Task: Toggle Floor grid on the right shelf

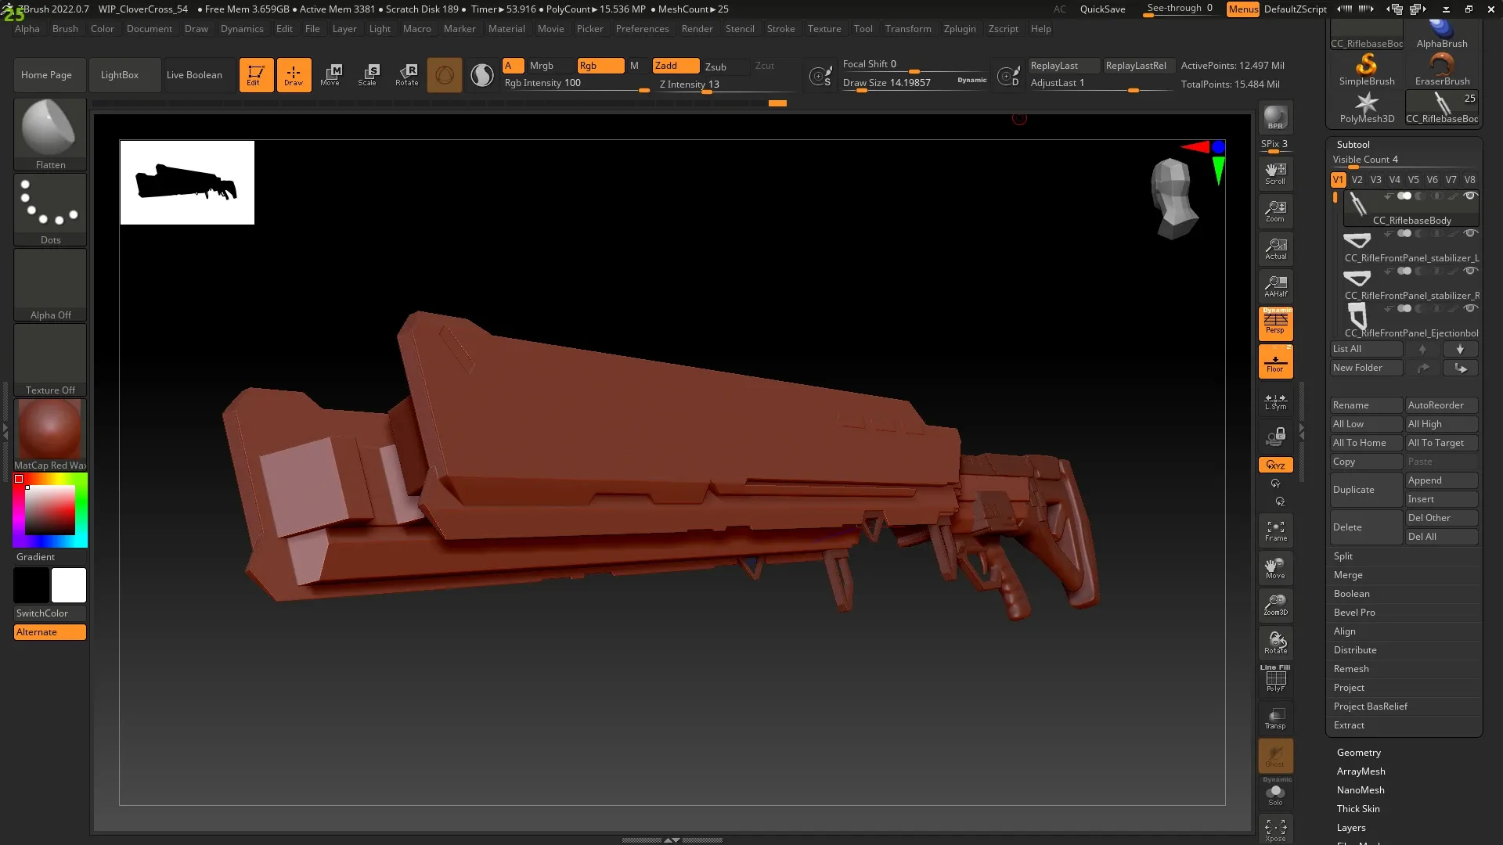Action: [1275, 361]
